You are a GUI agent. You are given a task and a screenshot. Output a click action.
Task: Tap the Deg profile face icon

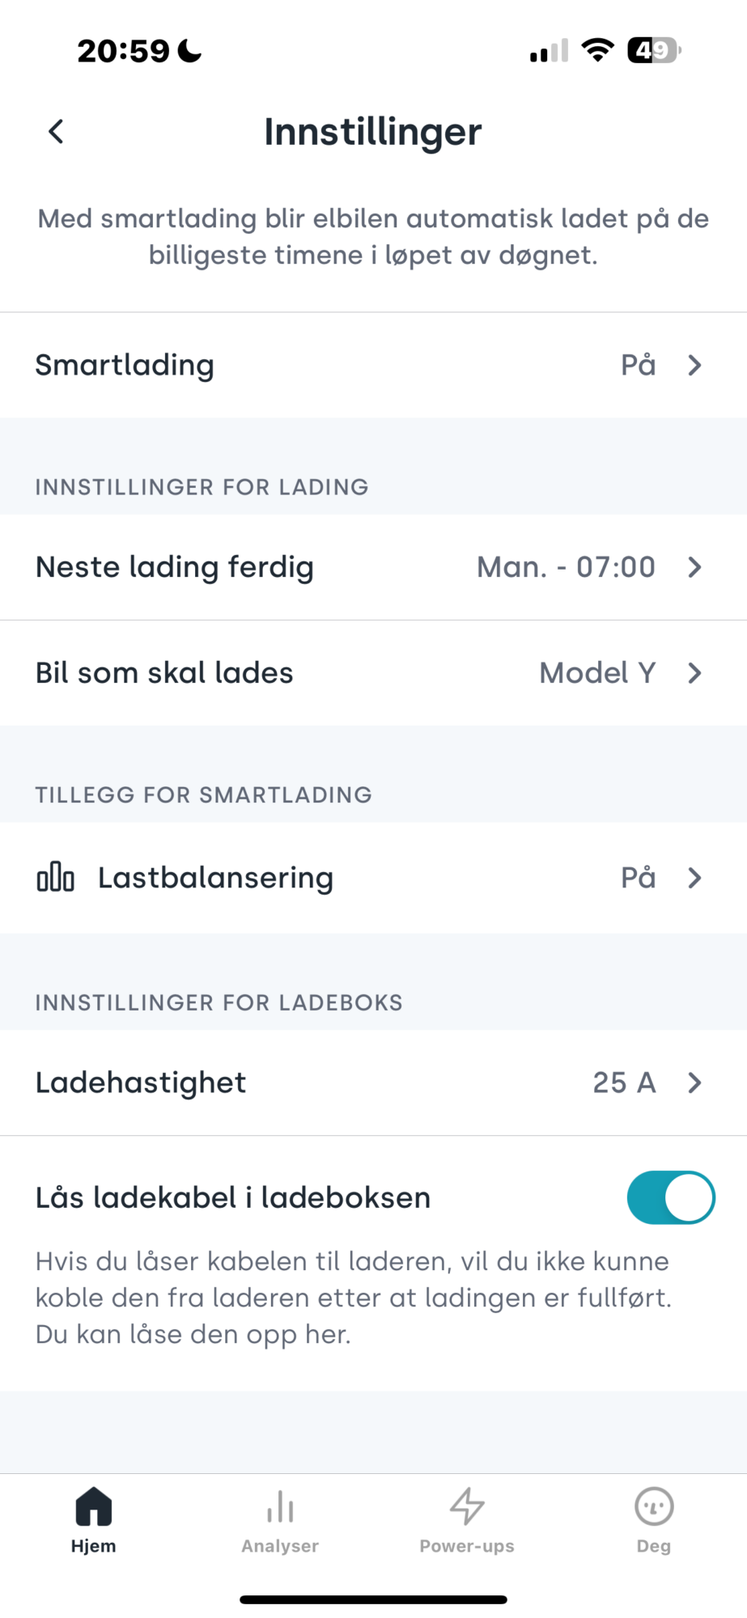click(654, 1506)
